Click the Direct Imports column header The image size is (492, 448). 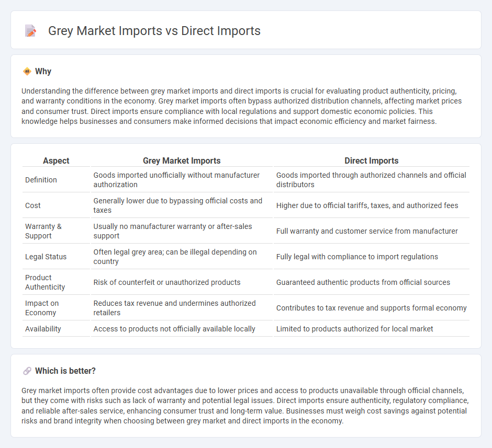(x=372, y=160)
